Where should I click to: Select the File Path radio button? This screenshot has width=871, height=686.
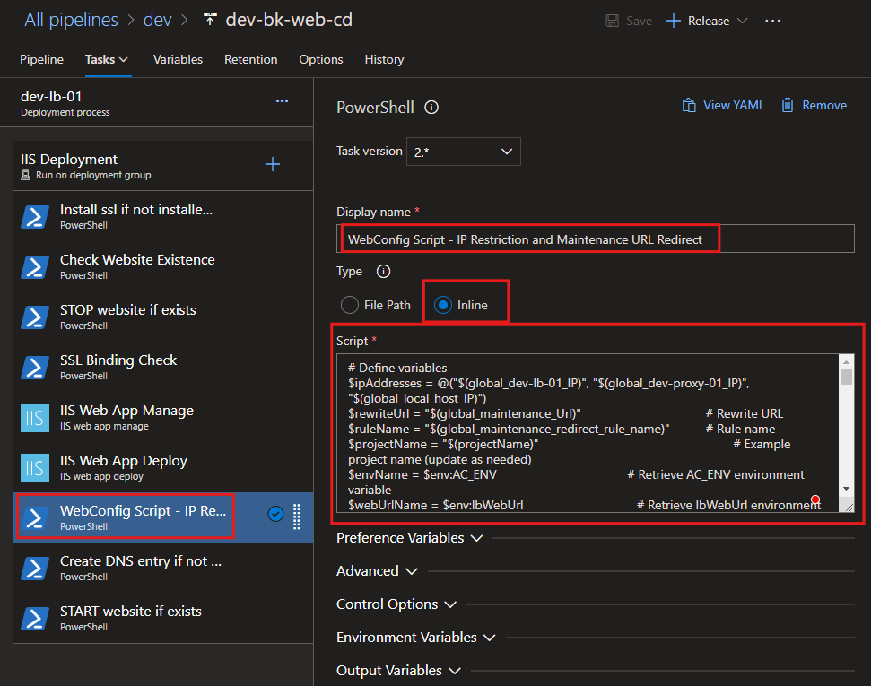[x=350, y=305]
